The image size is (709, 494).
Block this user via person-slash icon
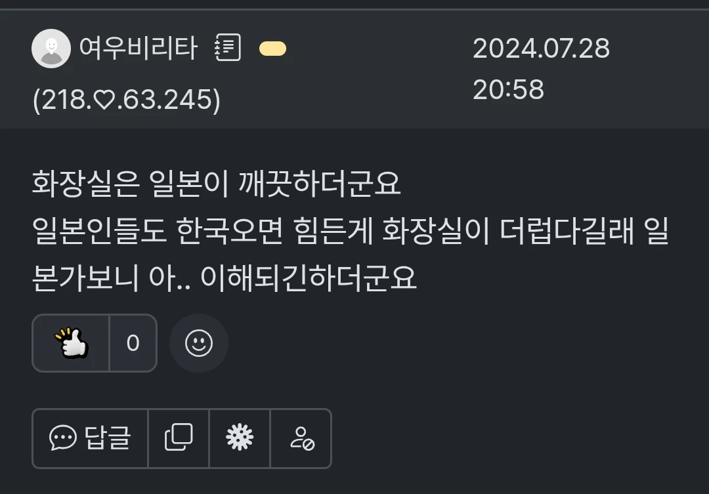[x=301, y=438]
